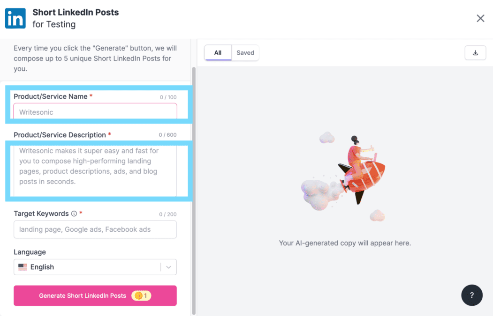Focus the Product/Service Name input field

(95, 111)
